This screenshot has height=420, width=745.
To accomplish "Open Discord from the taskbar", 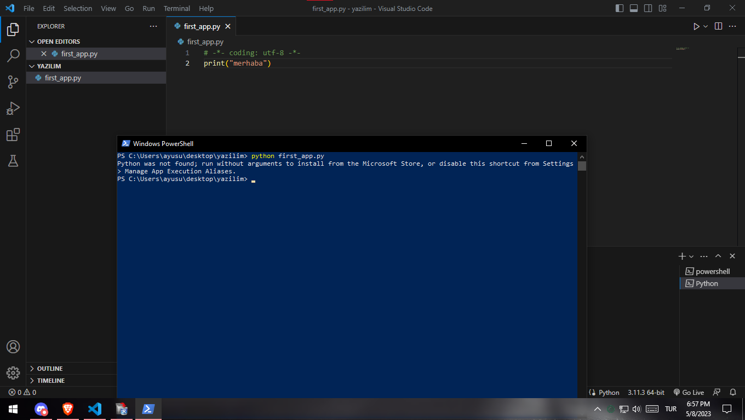I will pos(41,409).
